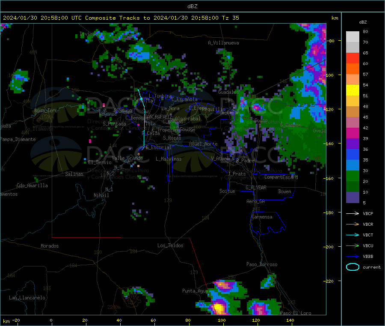The image size is (385, 326).
Task: Click the cyan 'current' ellipse symbol
Action: tap(352, 267)
